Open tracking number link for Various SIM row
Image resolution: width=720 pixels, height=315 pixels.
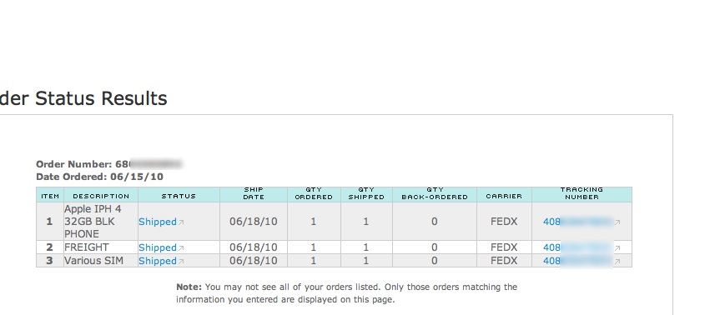click(578, 261)
